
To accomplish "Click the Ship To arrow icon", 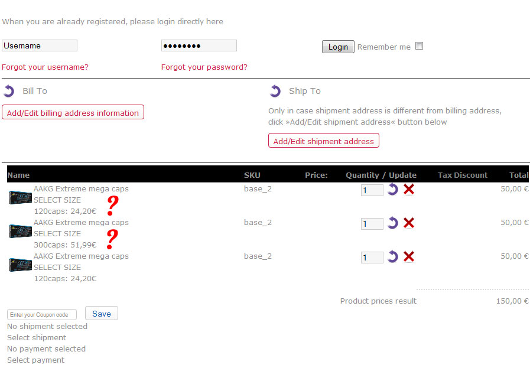I will point(275,91).
